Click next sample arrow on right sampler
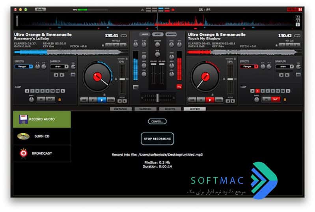 [x=287, y=75]
